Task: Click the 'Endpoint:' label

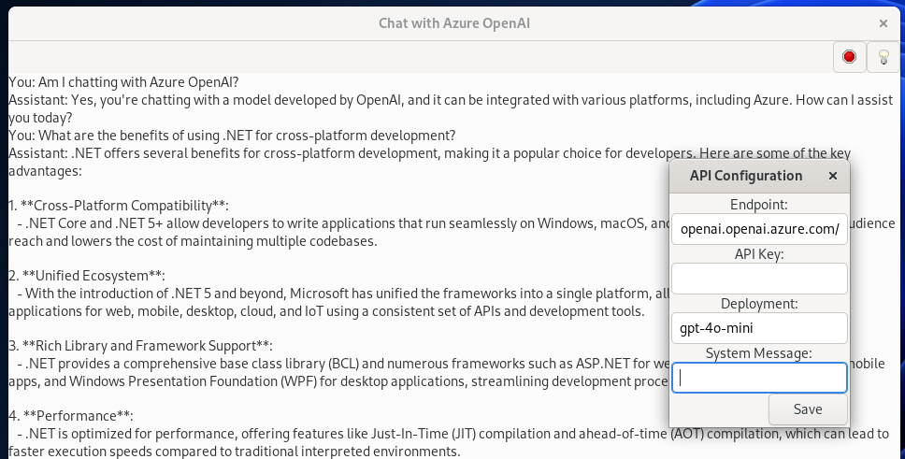Action: pyautogui.click(x=759, y=205)
